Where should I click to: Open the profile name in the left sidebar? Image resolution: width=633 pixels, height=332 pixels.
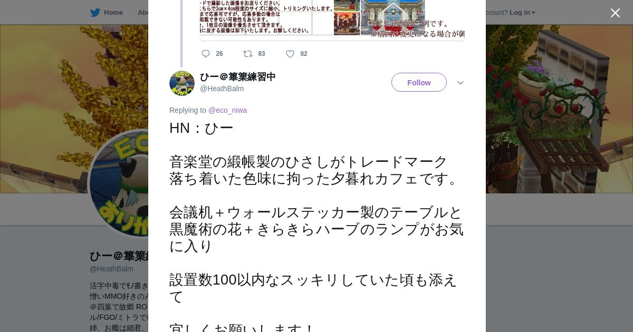point(119,256)
